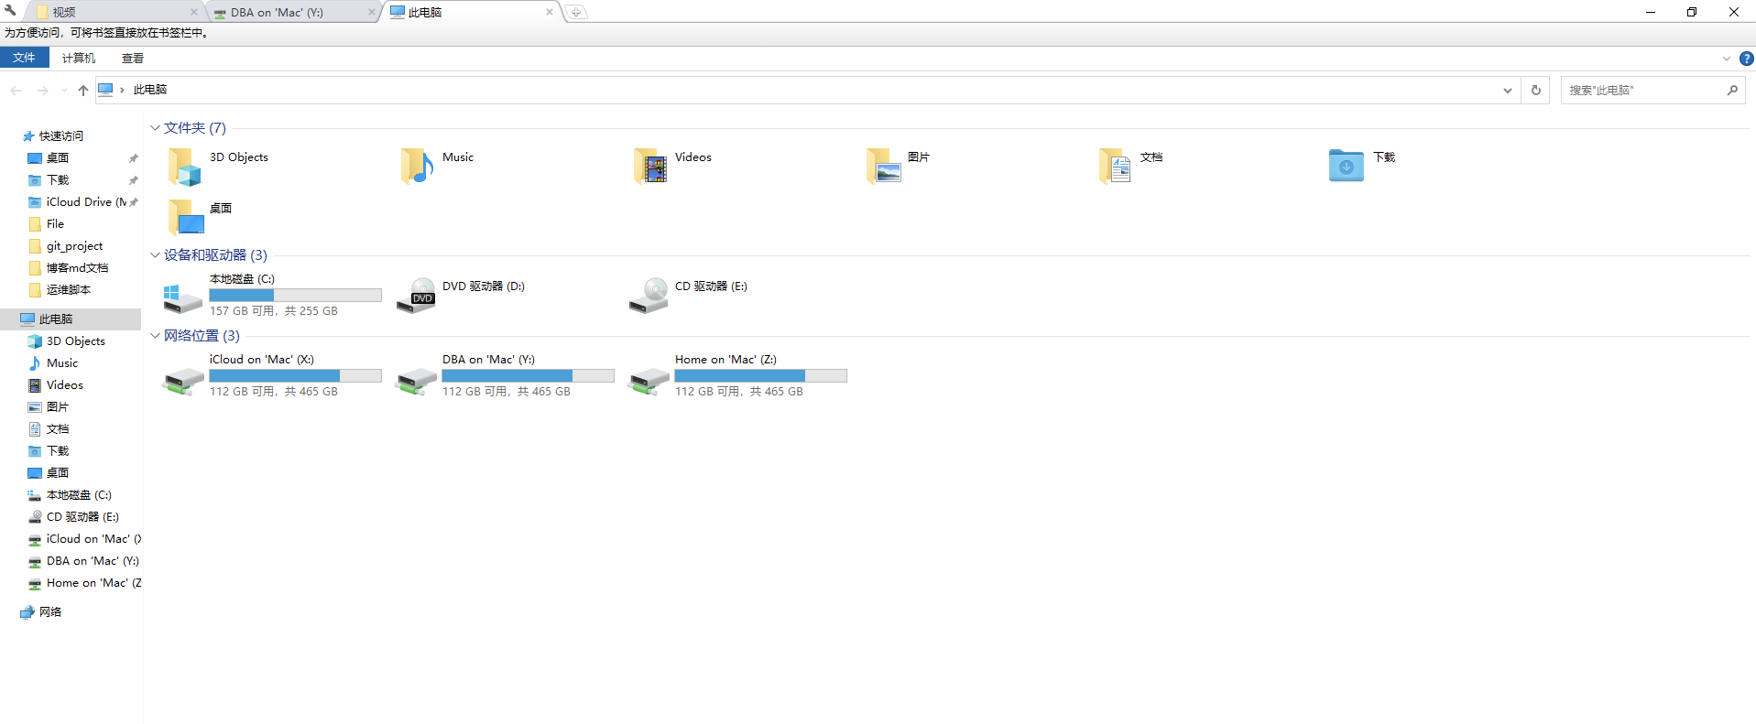Open the 文件 ribbon menu

(24, 58)
